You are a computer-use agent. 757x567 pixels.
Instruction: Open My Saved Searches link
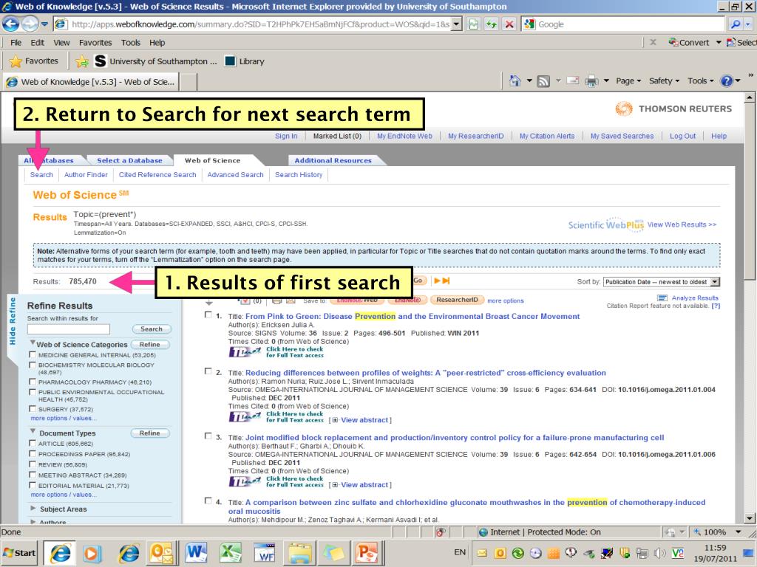622,136
